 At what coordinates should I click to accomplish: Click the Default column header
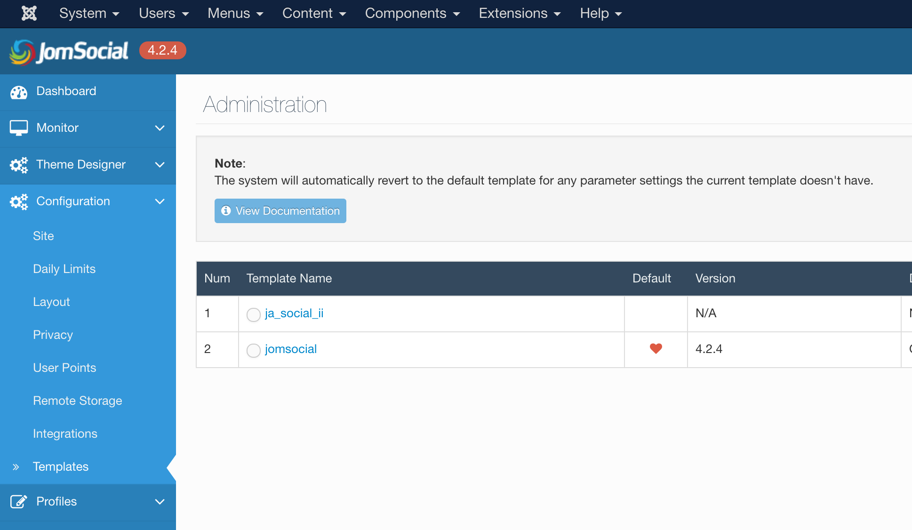point(652,278)
